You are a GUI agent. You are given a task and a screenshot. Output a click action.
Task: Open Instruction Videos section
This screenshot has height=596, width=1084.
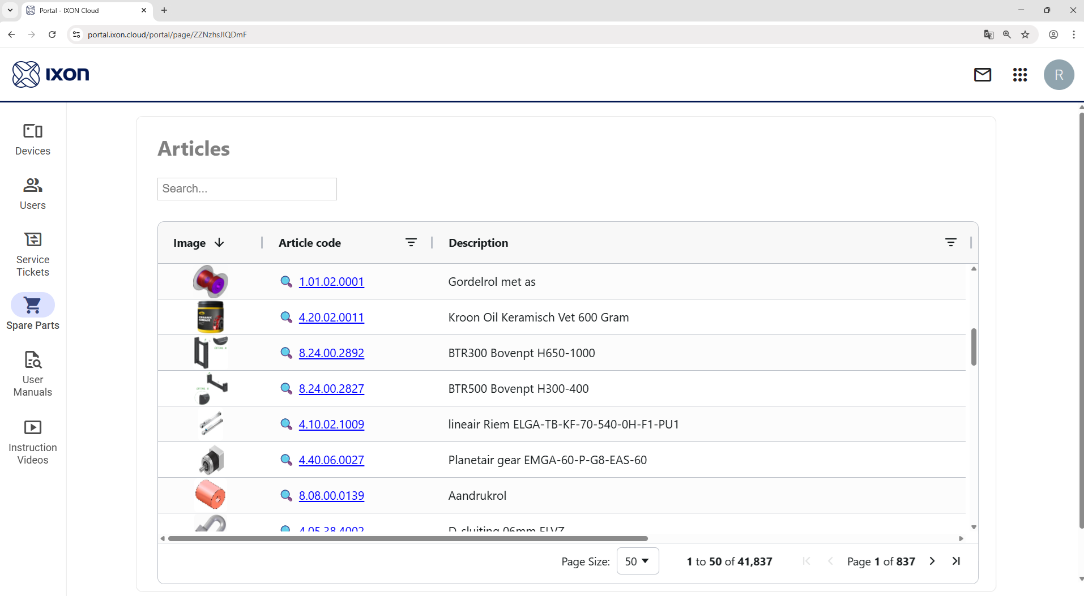click(33, 442)
